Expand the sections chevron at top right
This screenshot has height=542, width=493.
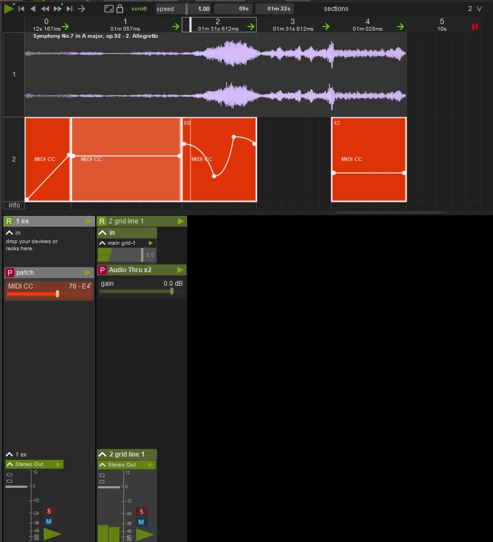click(479, 9)
